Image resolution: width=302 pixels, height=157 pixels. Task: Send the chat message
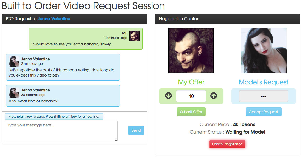[136, 130]
